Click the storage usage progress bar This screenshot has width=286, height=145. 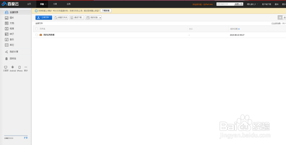coord(16,136)
